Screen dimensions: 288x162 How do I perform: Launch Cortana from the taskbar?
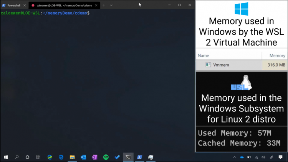[27, 157]
